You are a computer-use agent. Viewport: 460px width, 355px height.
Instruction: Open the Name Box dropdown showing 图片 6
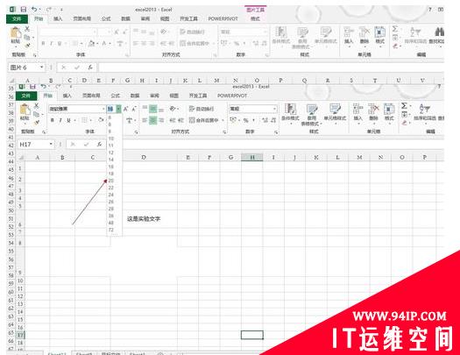42,67
